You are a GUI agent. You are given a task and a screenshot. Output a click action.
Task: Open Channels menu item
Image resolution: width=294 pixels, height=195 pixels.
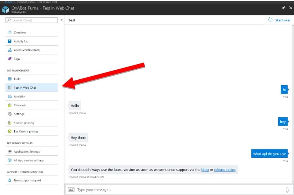(32, 105)
